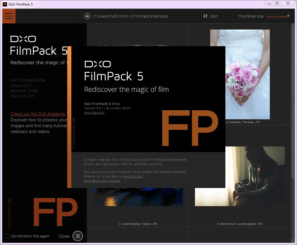This screenshot has width=297, height=245.
Task: Click the 'The bride - JPG' caption
Action: pyautogui.click(x=243, y=122)
